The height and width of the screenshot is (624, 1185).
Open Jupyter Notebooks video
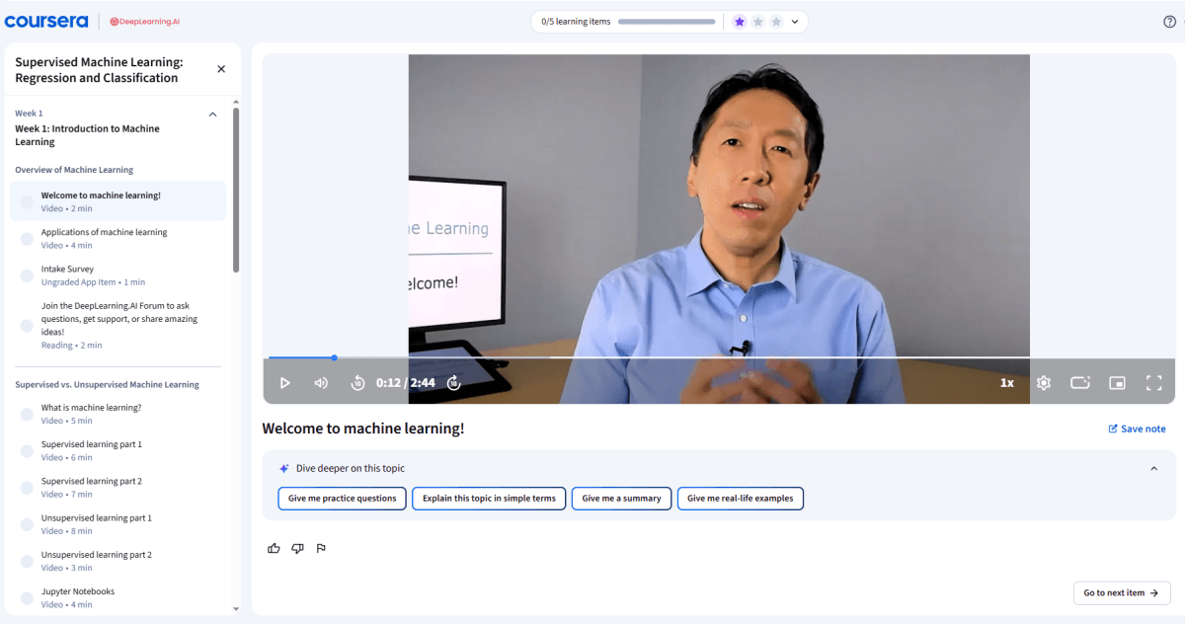118,597
